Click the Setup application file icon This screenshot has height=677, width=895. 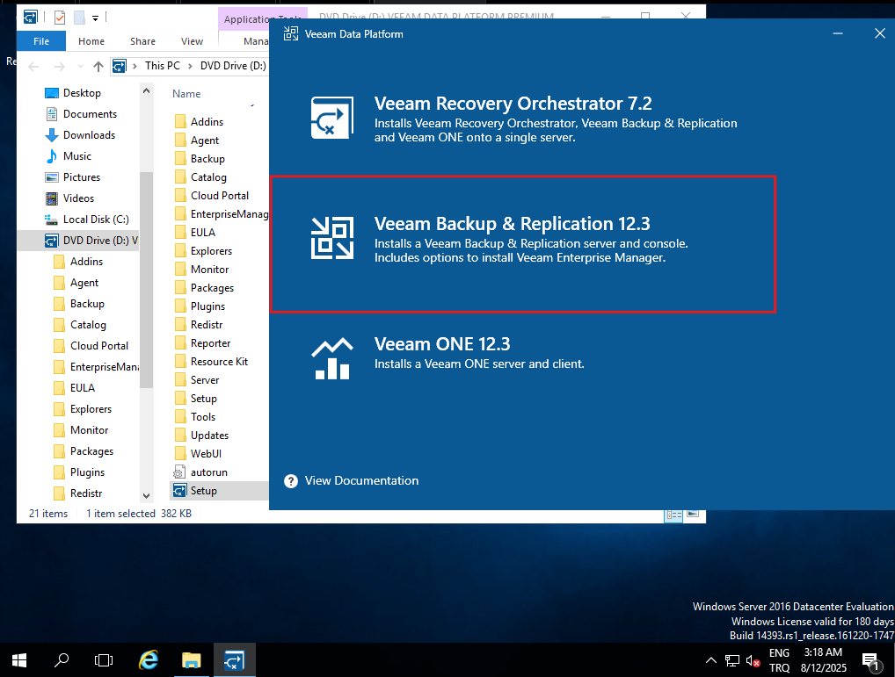tap(180, 491)
